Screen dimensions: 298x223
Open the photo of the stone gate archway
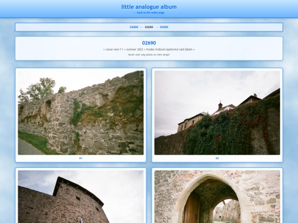tap(217, 197)
